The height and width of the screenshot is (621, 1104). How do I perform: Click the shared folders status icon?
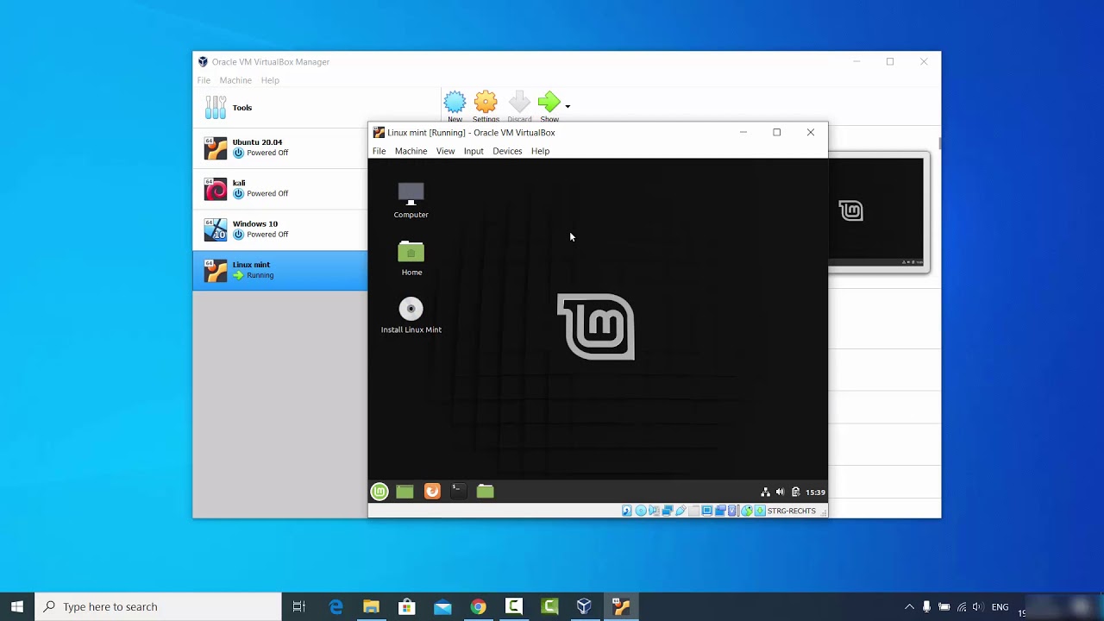pyautogui.click(x=693, y=511)
